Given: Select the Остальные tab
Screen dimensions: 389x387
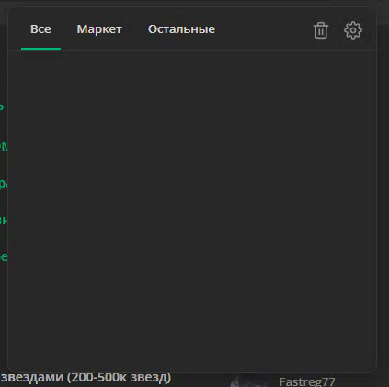Looking at the screenshot, I should (181, 29).
